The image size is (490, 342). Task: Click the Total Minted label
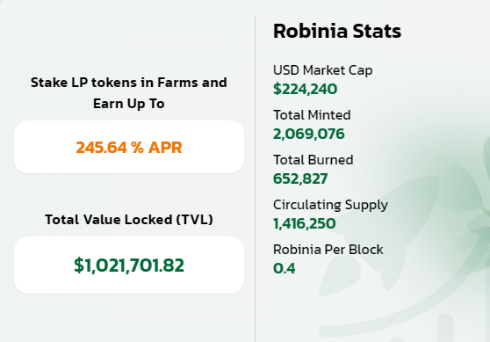(x=312, y=115)
